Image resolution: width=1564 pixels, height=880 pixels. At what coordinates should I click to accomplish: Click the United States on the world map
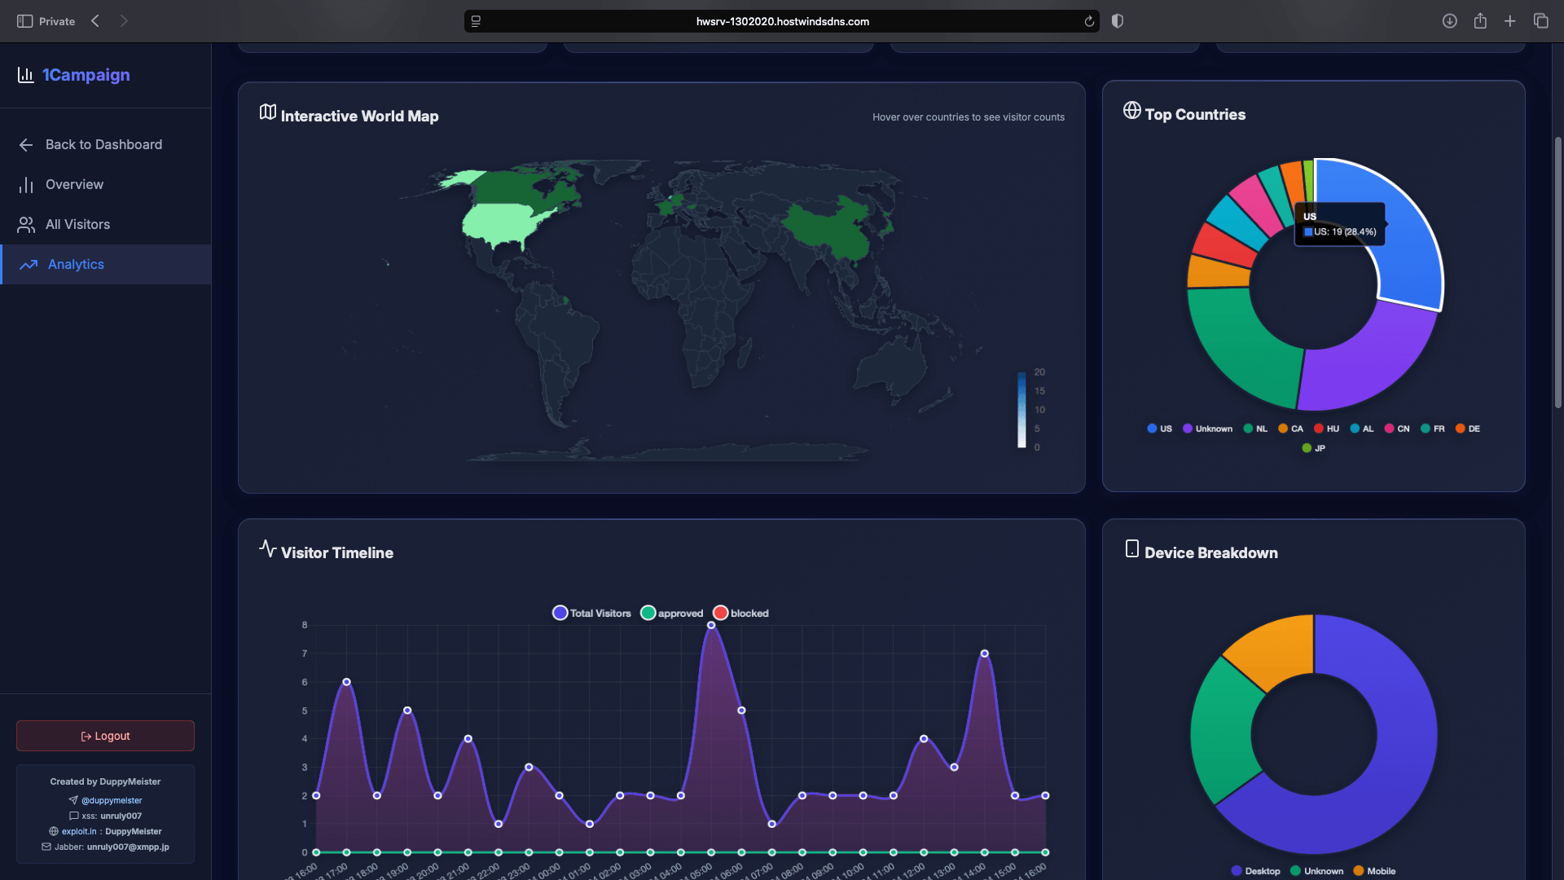(499, 224)
